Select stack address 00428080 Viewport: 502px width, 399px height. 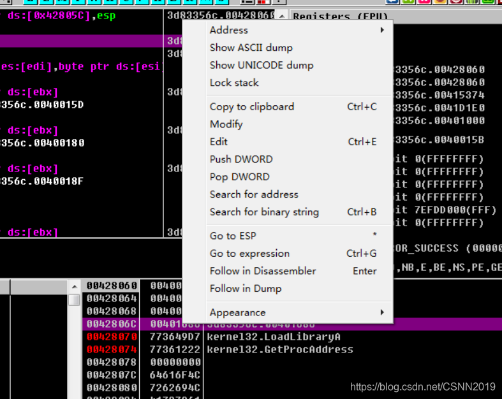coord(112,388)
